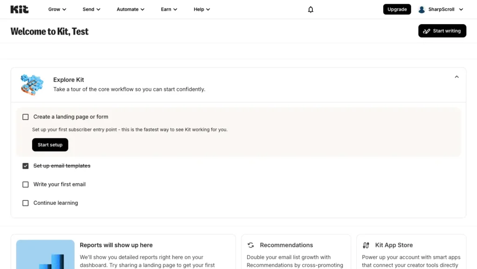
Task: Click the Explore Kit illustration icon
Action: (x=32, y=84)
